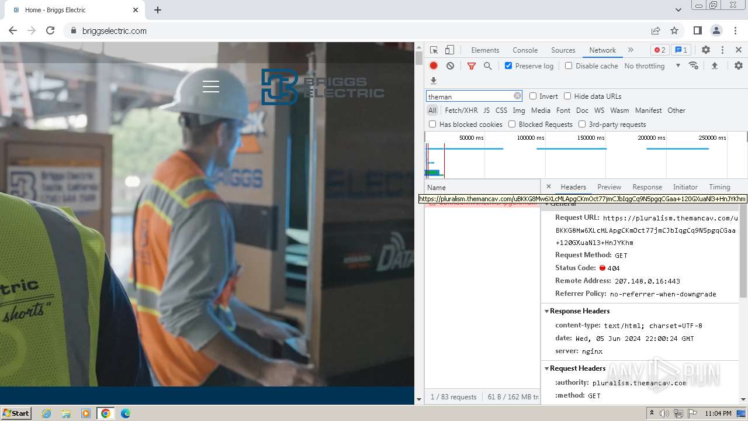Viewport: 748px width, 421px height.
Task: Clear the network log
Action: [450, 66]
